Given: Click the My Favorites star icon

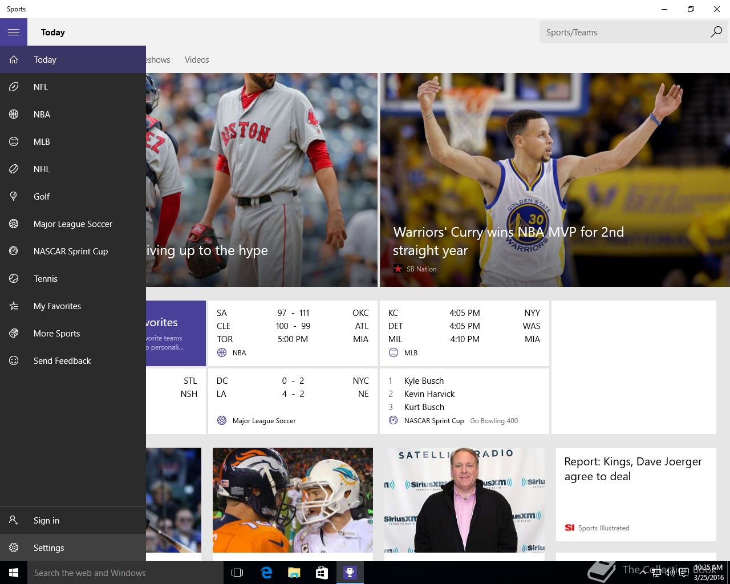Looking at the screenshot, I should click(x=14, y=306).
